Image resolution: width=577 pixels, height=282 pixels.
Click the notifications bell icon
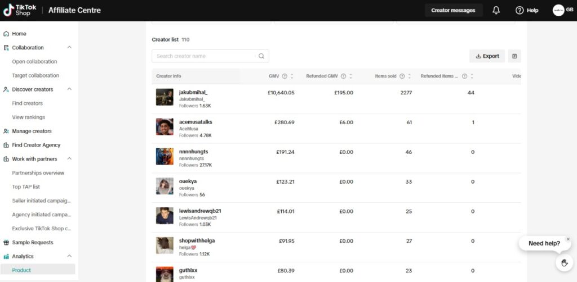click(496, 10)
